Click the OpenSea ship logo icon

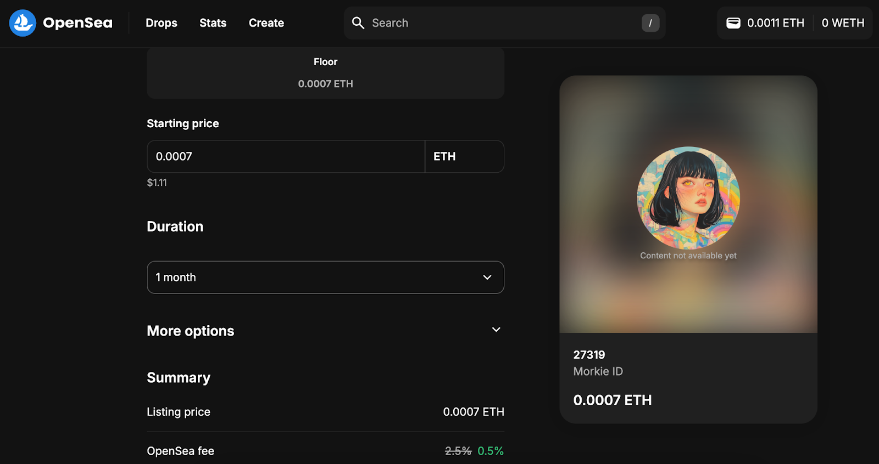(23, 23)
